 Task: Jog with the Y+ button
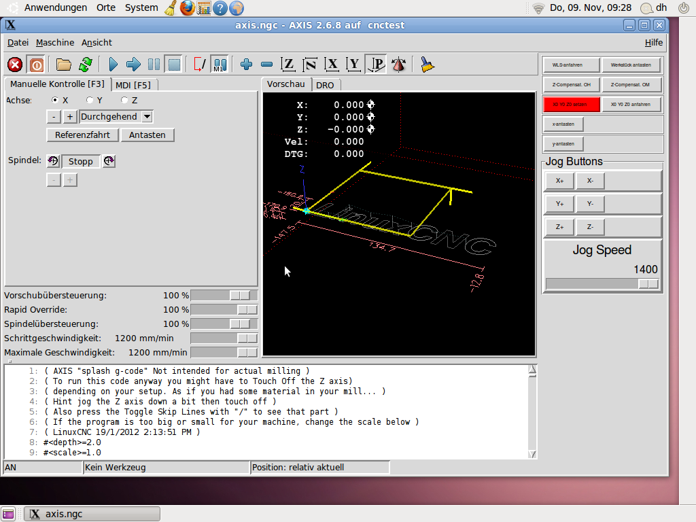click(x=559, y=204)
